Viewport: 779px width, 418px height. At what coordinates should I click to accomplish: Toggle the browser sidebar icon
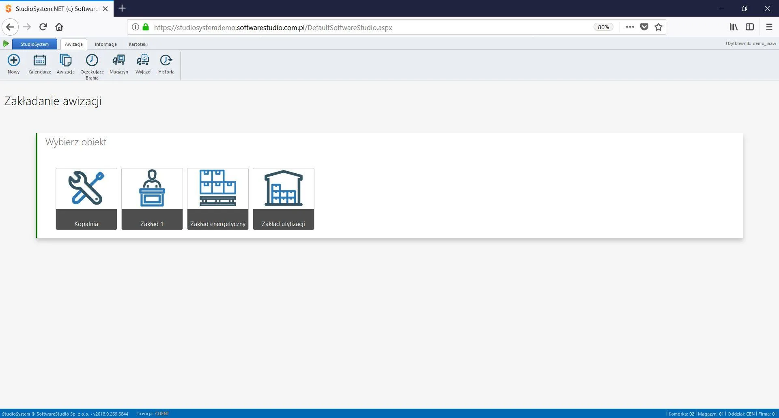click(x=750, y=27)
